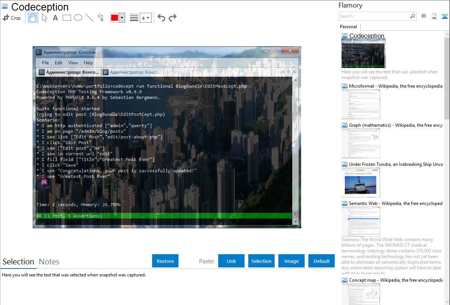Click the Paste Link button
This screenshot has height=305, width=450.
click(231, 261)
